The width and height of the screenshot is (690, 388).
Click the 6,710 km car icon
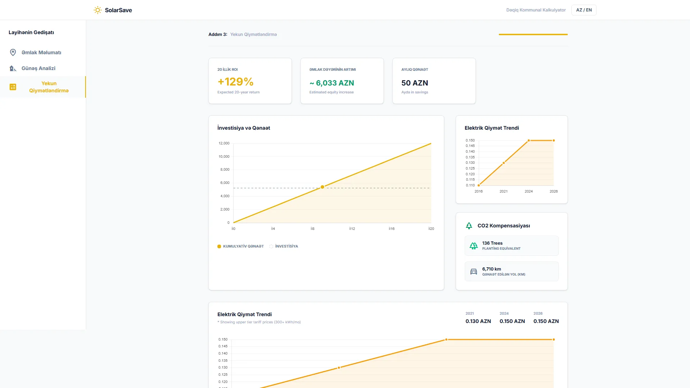tap(474, 272)
